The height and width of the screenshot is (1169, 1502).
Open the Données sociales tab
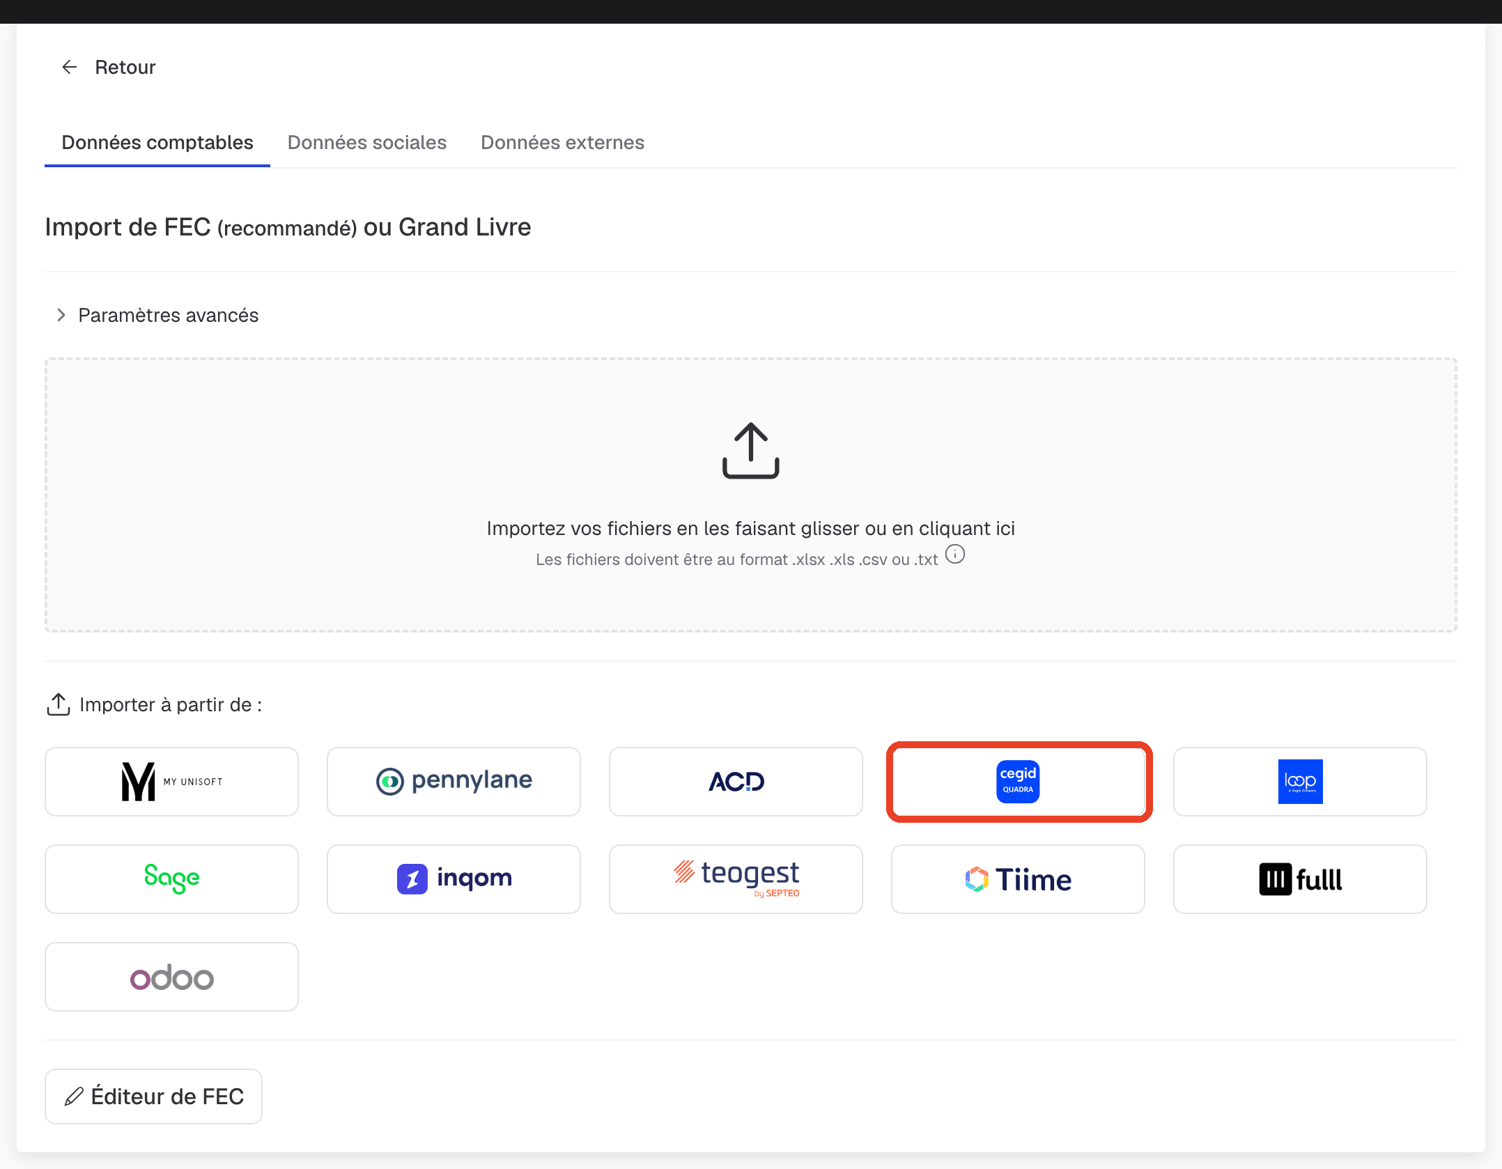(x=367, y=143)
